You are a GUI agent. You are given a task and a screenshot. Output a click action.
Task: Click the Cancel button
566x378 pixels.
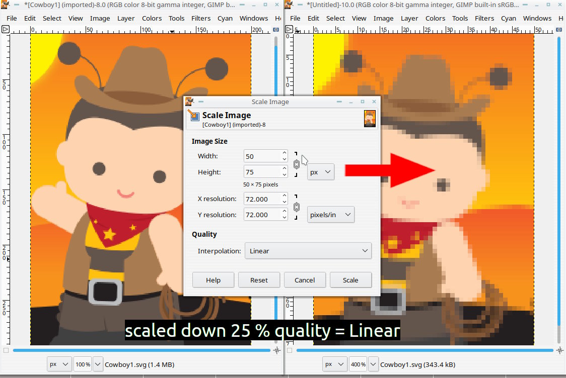coord(305,280)
